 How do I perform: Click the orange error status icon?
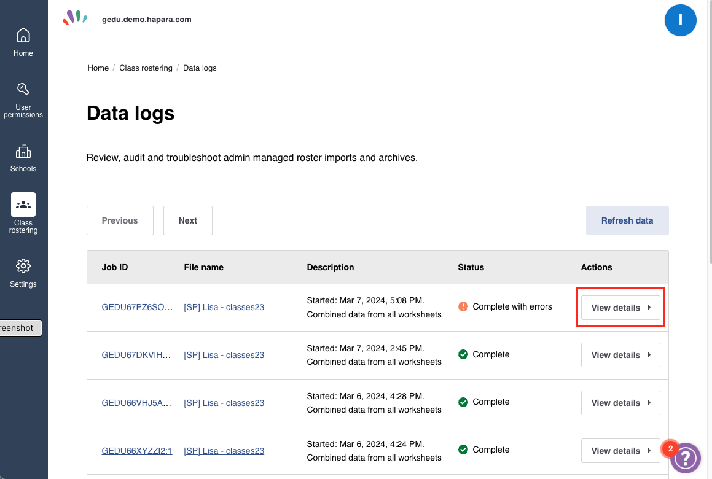(463, 306)
